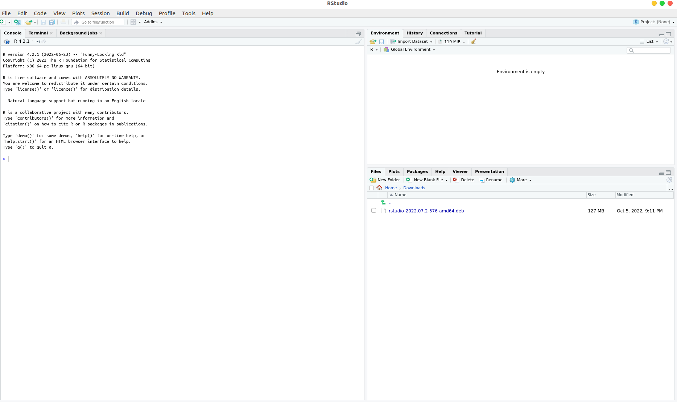Clear environment objects with broom
This screenshot has width=677, height=402.
(474, 42)
